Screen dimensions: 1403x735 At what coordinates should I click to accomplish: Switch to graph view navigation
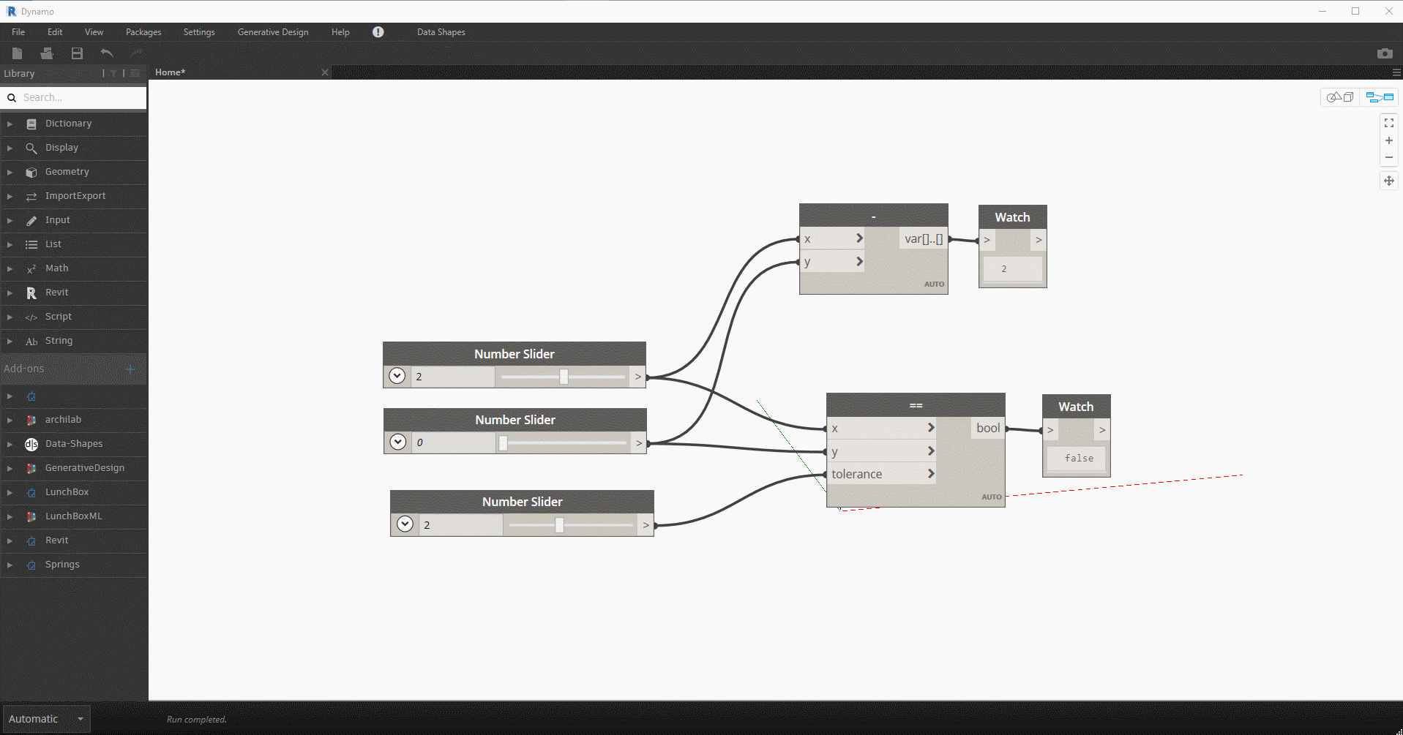1380,97
